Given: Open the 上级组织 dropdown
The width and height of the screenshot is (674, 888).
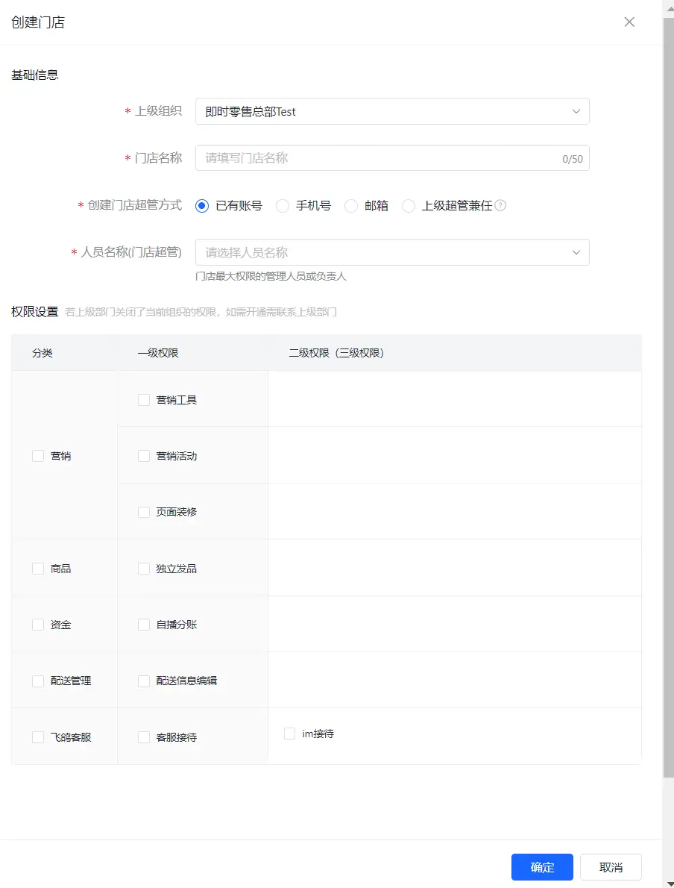Looking at the screenshot, I should coord(392,111).
